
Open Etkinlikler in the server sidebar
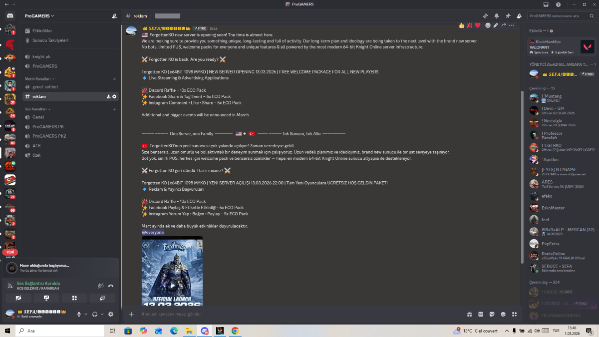42,30
